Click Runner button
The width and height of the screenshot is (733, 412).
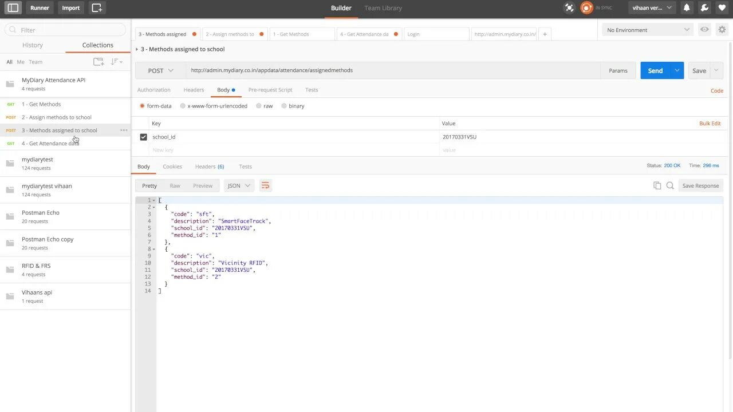(40, 8)
